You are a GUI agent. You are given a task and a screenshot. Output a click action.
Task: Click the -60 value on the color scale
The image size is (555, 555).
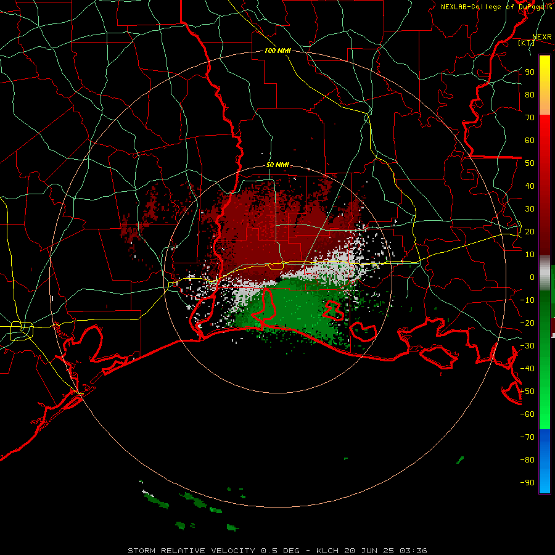pyautogui.click(x=527, y=414)
